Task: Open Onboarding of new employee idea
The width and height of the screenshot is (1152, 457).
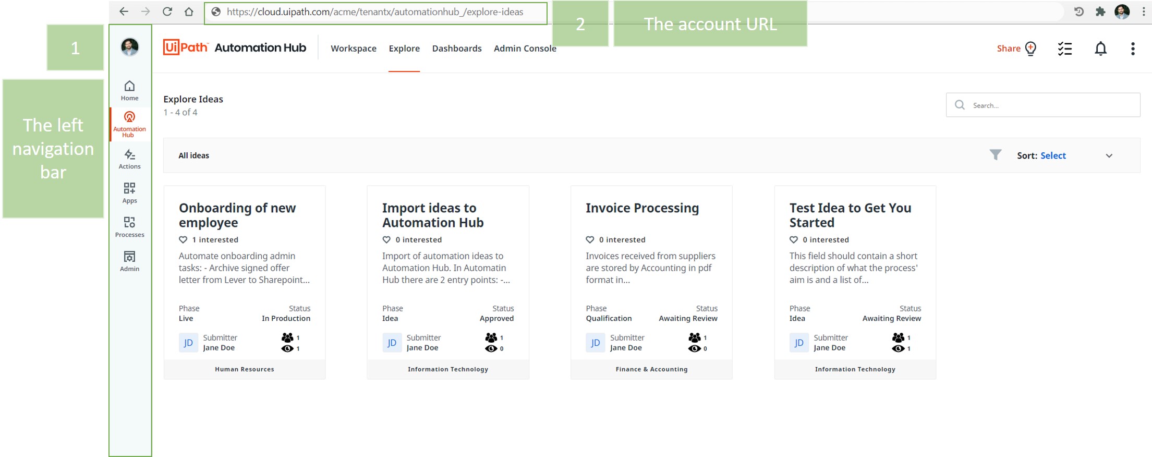Action: [237, 215]
